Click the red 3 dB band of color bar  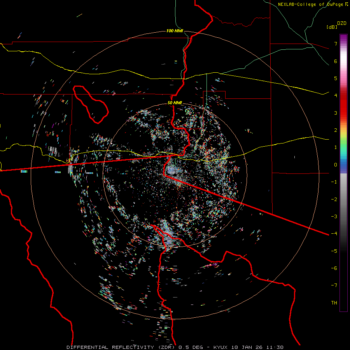[x=343, y=109]
